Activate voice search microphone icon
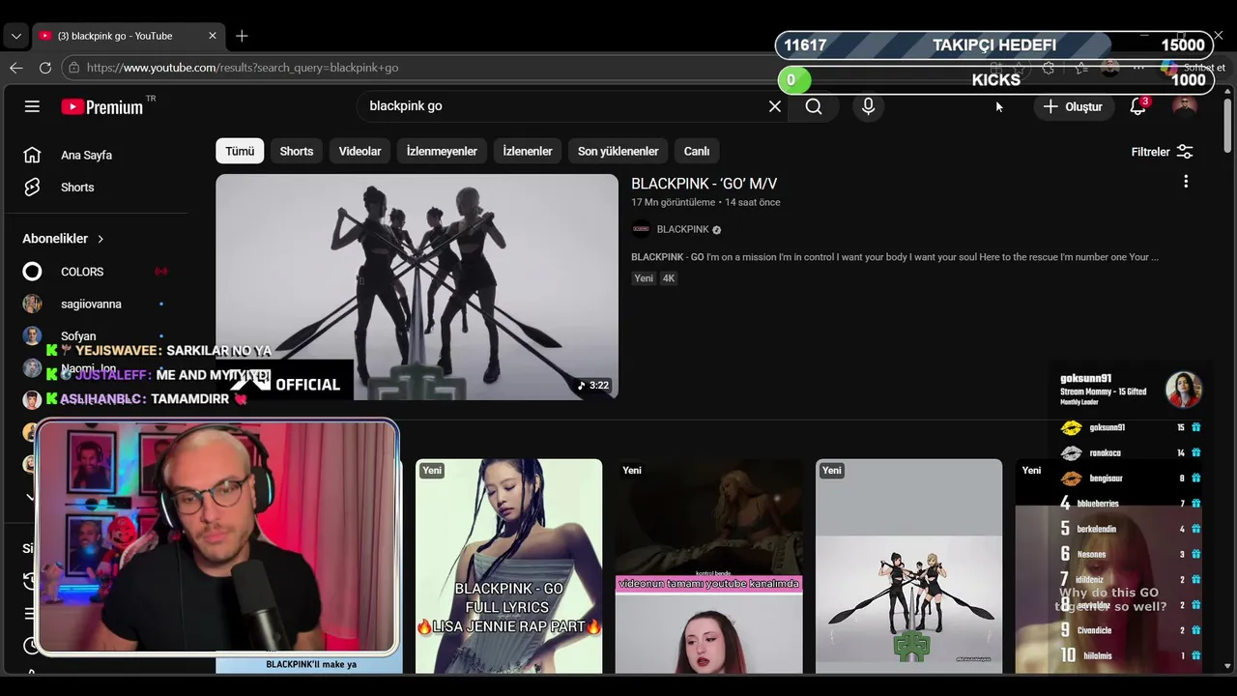Screen dimensions: 1237x696 [868, 106]
